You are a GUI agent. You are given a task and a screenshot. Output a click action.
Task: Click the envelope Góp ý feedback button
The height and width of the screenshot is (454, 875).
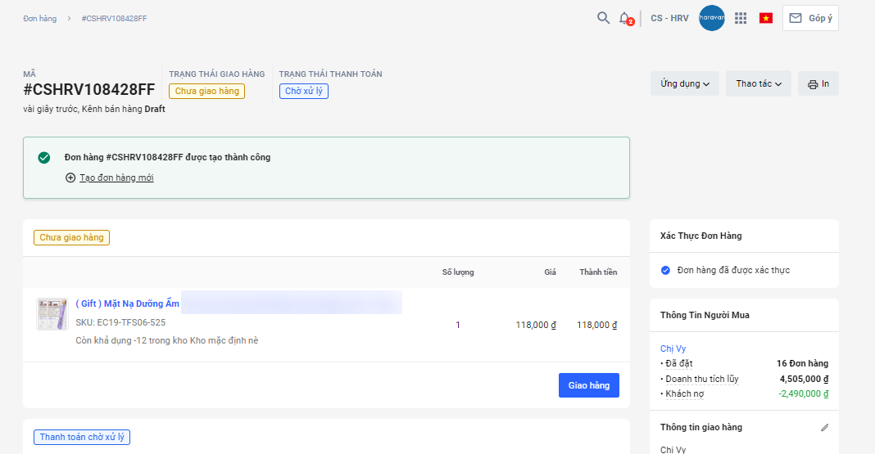coord(810,18)
